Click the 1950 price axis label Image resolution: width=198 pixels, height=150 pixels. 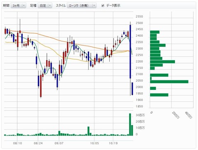tap(139, 94)
